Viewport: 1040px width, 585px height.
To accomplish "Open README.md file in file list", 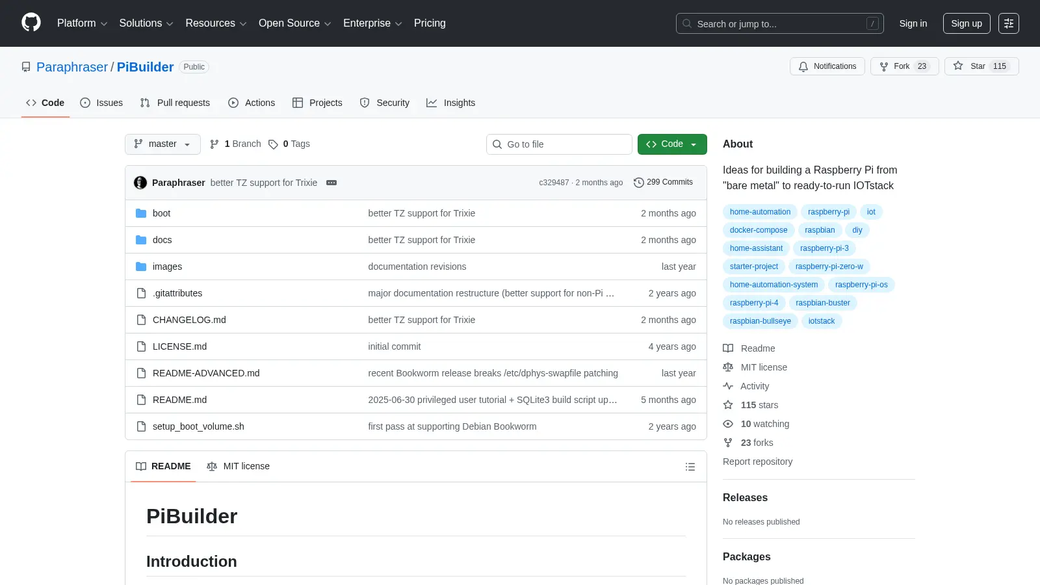I will (x=179, y=400).
